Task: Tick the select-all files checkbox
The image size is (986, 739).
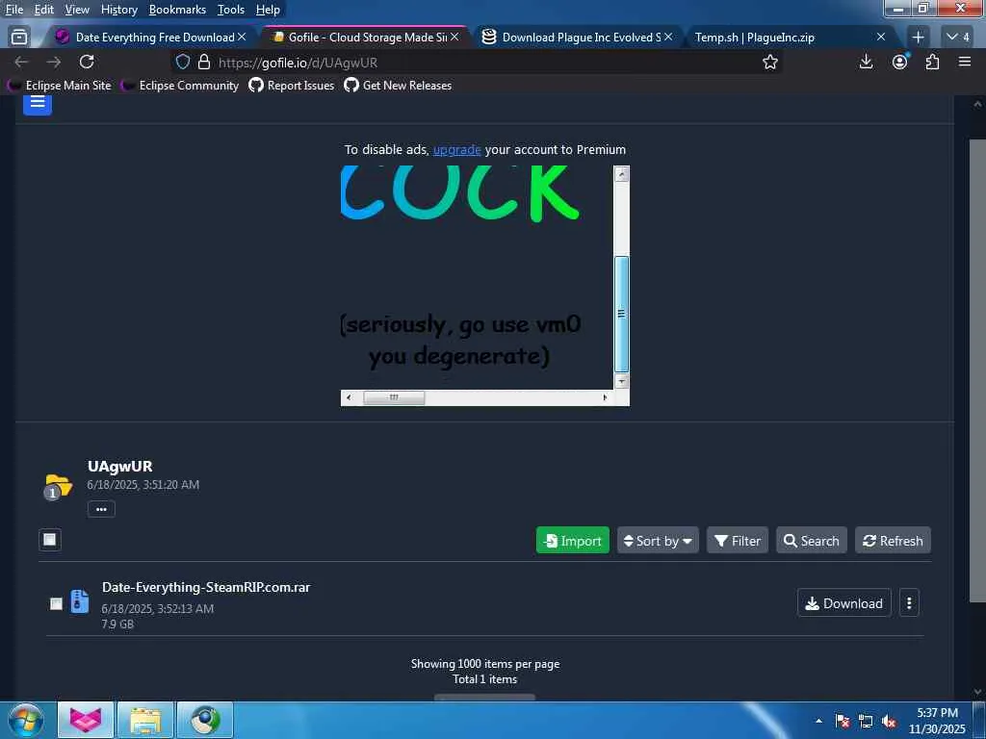Action: pyautogui.click(x=50, y=539)
